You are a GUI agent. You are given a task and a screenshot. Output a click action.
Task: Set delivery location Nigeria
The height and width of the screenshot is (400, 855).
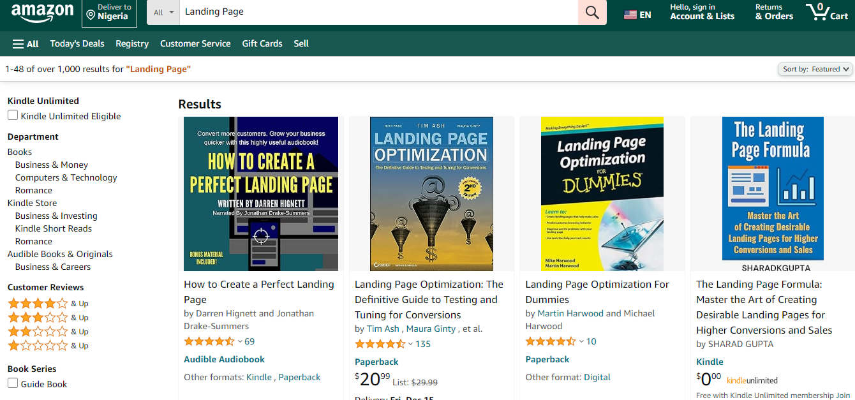pyautogui.click(x=109, y=12)
